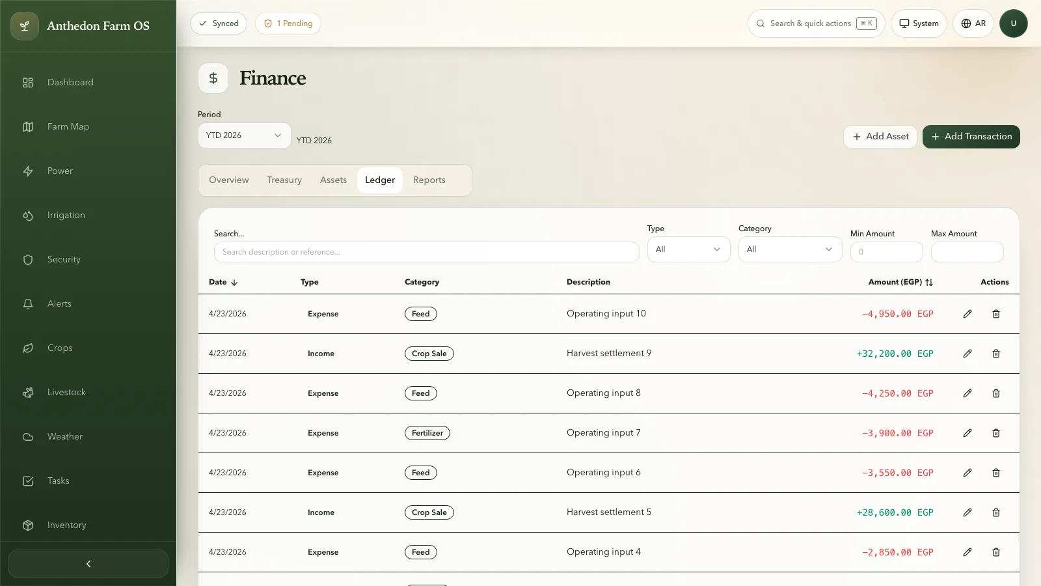The image size is (1041, 586).
Task: Open the 1 Pending indicator
Action: [288, 23]
